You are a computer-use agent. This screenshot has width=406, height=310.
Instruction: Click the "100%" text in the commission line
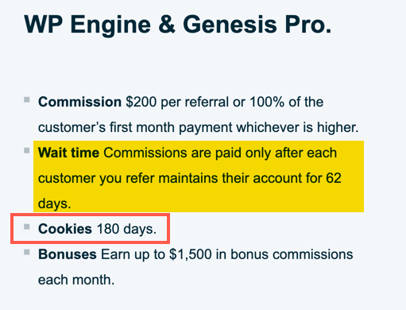tap(267, 102)
